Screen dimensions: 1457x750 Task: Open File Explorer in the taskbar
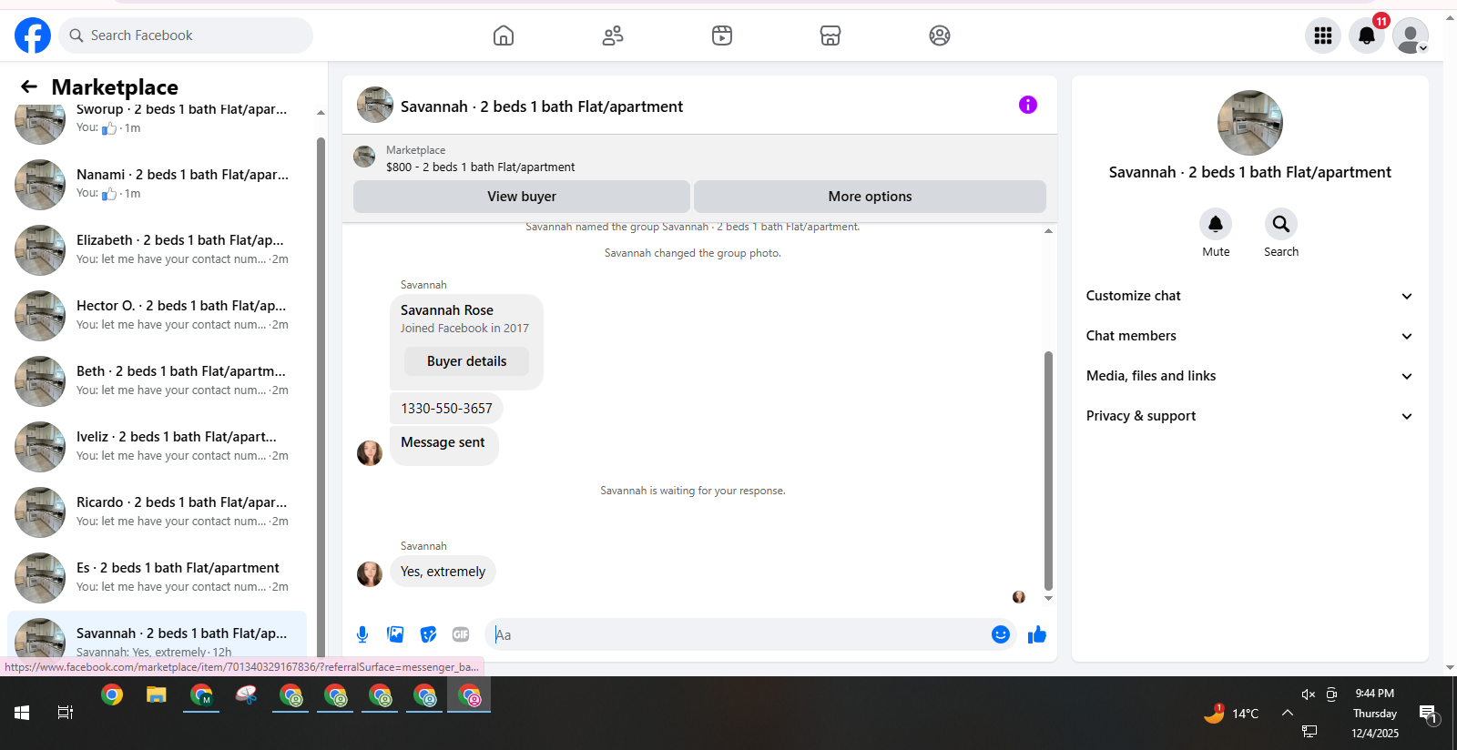(x=157, y=695)
